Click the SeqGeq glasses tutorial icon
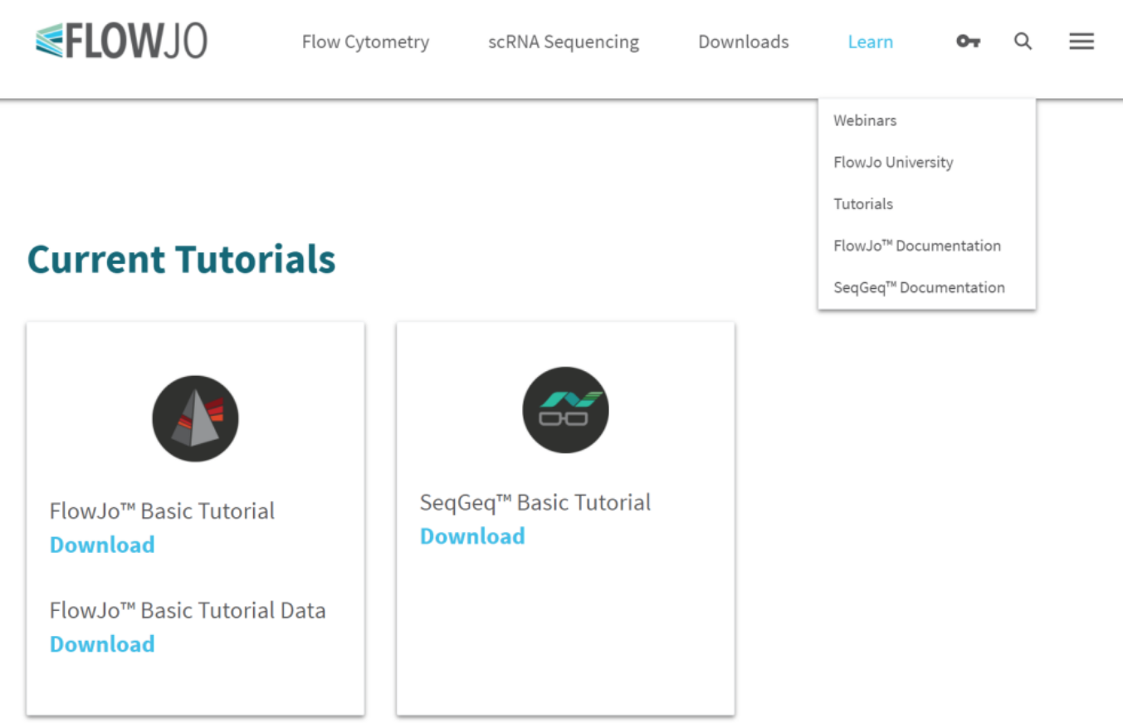This screenshot has width=1123, height=728. click(x=565, y=410)
